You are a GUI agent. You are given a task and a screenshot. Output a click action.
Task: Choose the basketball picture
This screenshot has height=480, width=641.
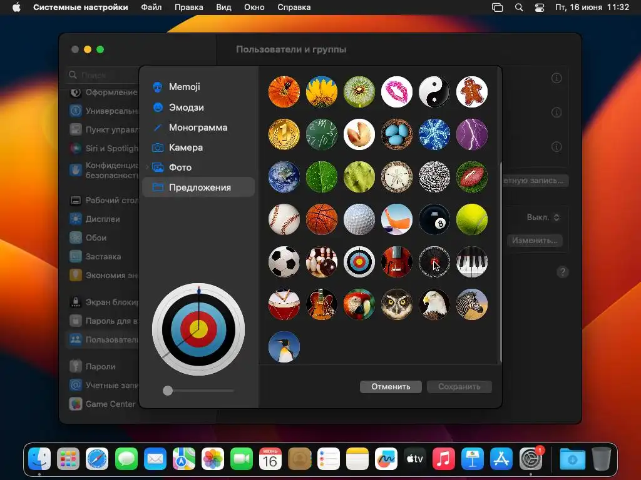[x=322, y=219]
